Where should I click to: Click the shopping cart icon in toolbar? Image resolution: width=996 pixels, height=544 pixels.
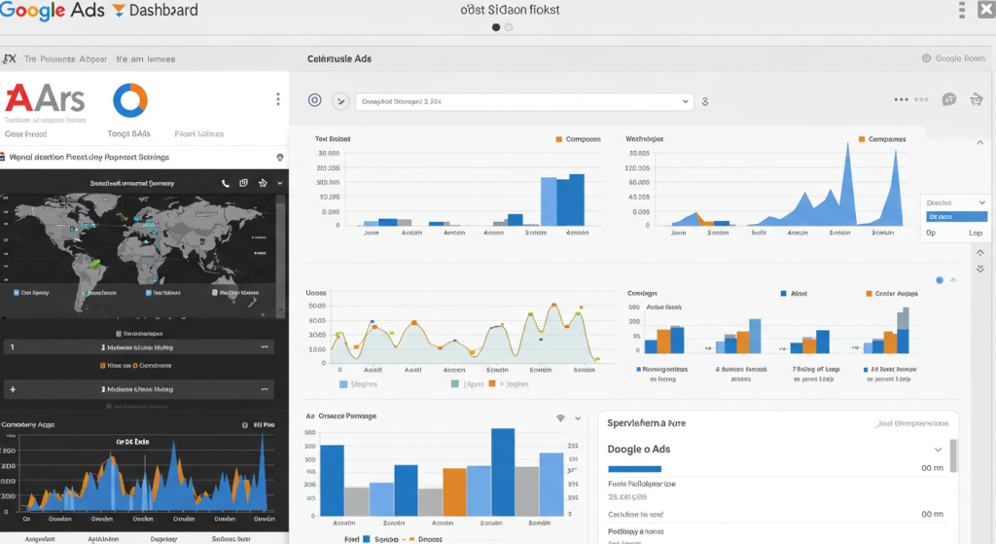coord(977,100)
